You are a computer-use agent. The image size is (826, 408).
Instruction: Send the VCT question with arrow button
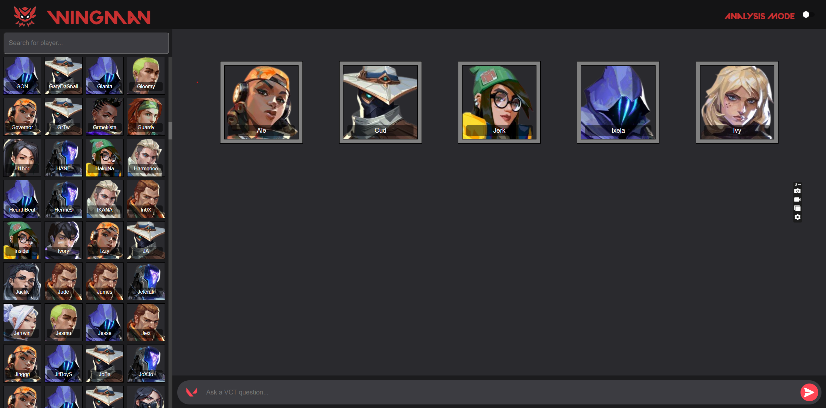coord(809,392)
